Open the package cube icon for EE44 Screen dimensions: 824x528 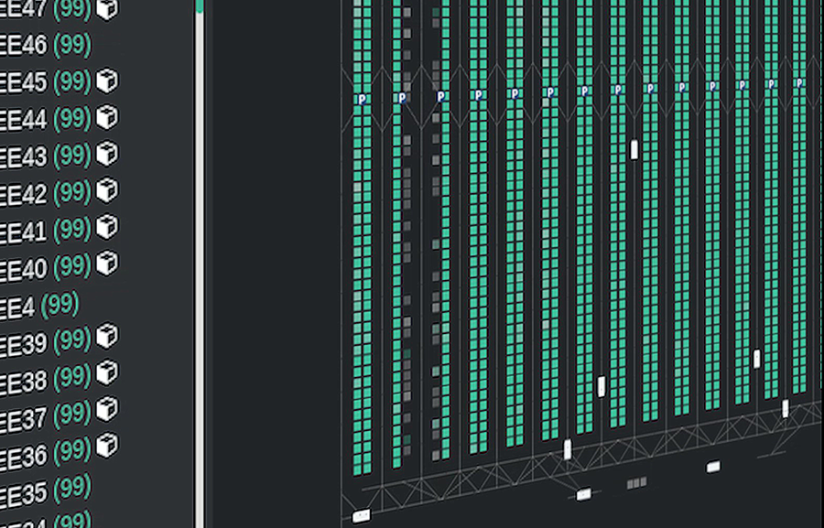coord(107,117)
